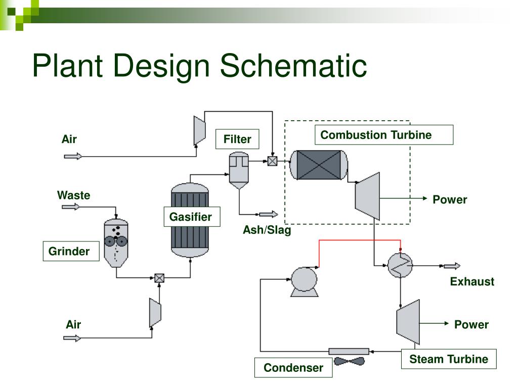The image size is (518, 388).
Task: Click the Power label by combustion turbine
Action: 450,199
